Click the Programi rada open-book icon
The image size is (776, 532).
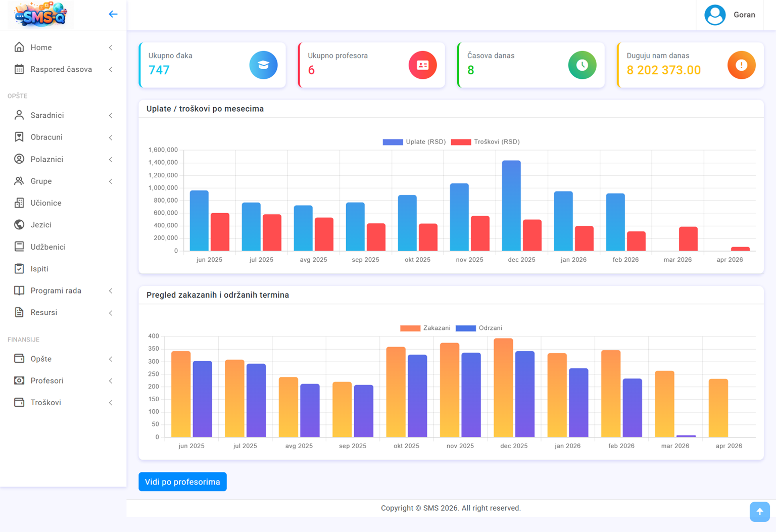[19, 291]
